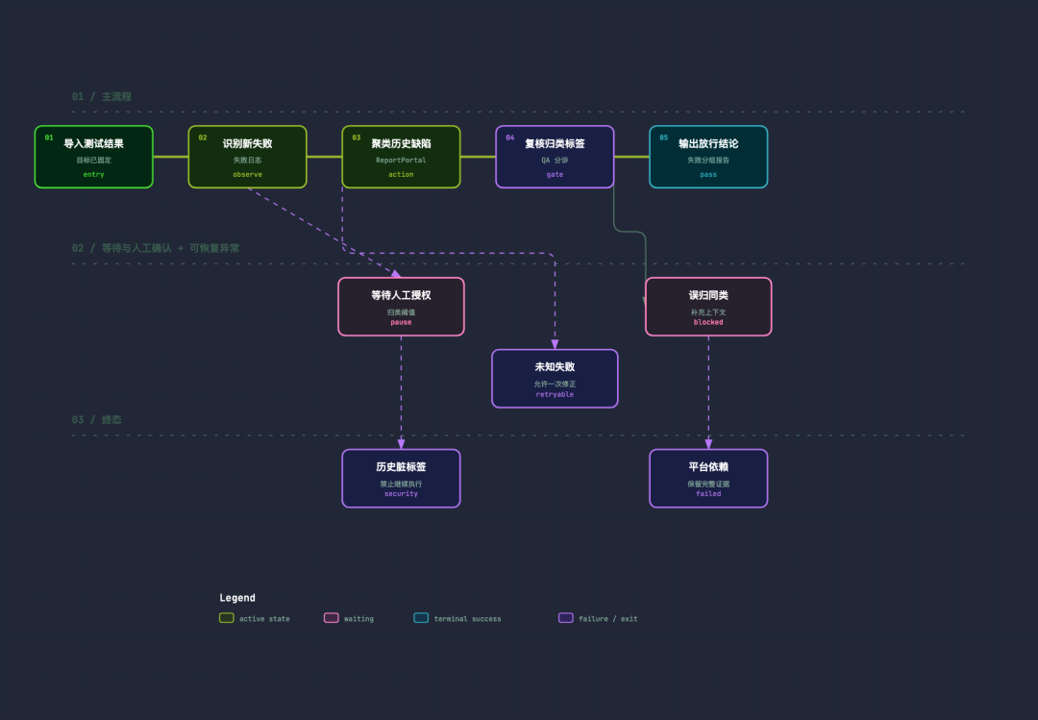
Task: Select the 识别新失败 observe node
Action: coord(248,157)
